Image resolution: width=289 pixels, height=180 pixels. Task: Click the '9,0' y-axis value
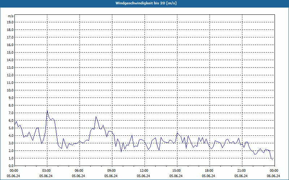(x=11, y=98)
